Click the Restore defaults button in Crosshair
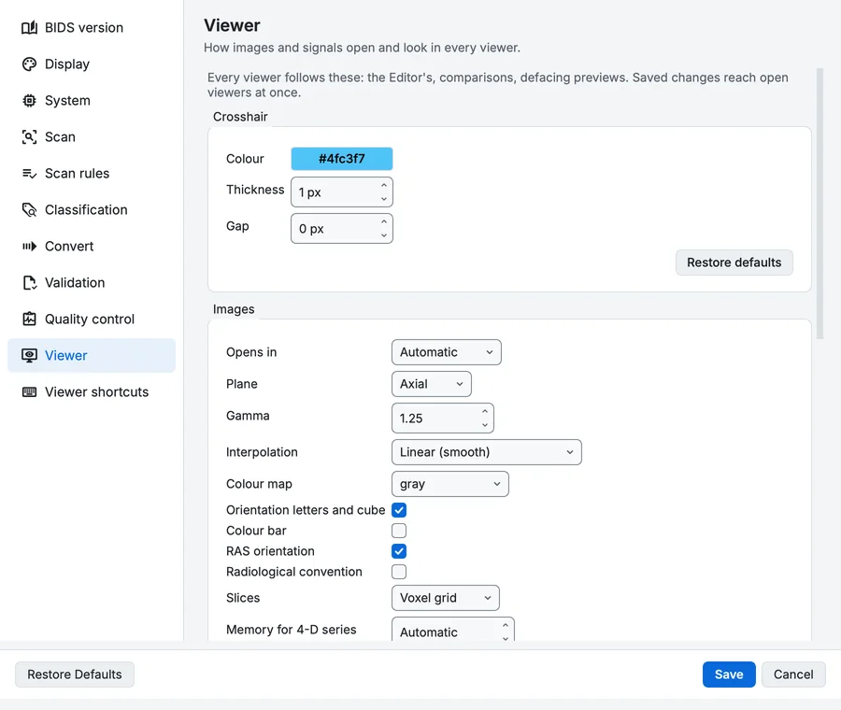Viewport: 841px width, 710px height. click(x=734, y=263)
